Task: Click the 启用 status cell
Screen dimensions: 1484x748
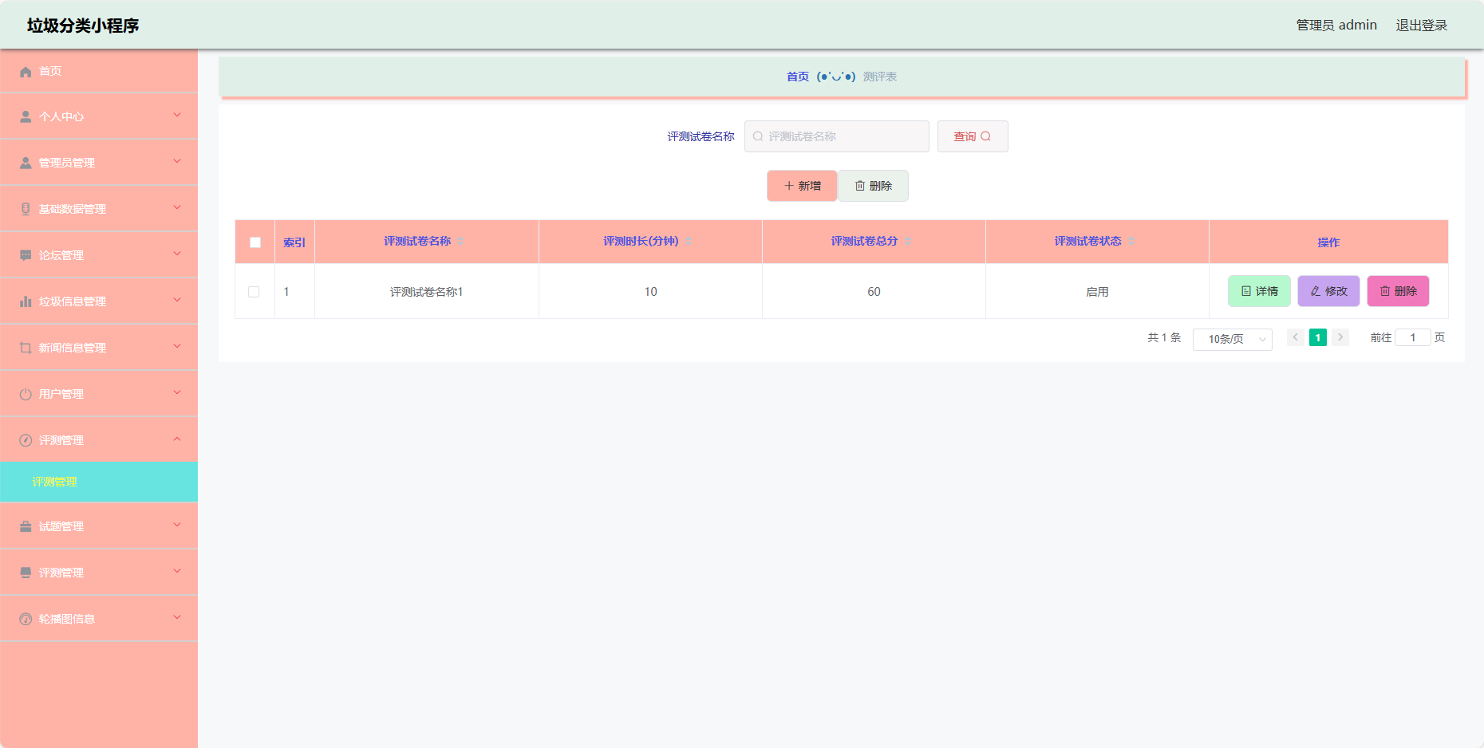Action: point(1097,292)
